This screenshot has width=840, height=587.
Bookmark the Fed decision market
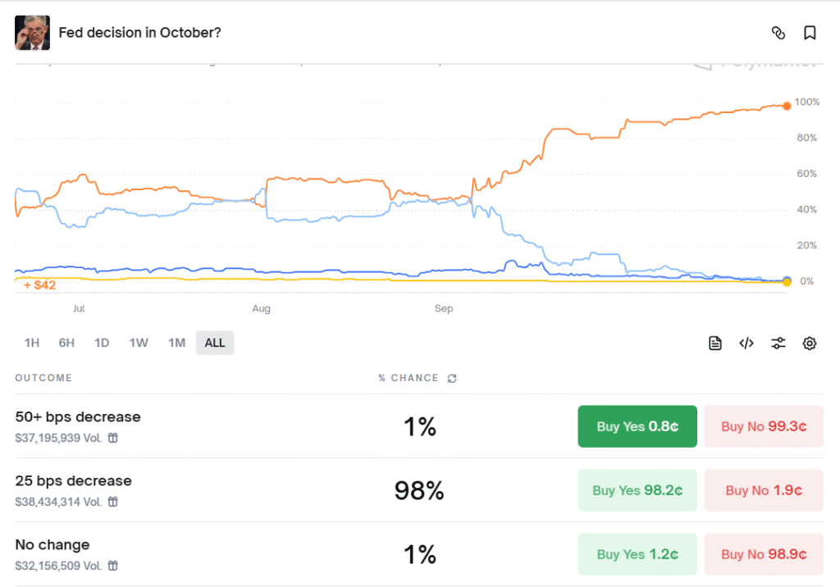(x=810, y=32)
